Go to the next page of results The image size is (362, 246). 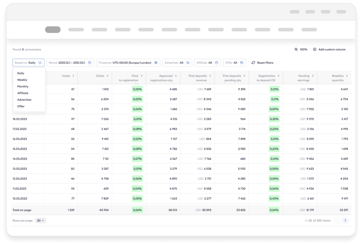click(345, 220)
